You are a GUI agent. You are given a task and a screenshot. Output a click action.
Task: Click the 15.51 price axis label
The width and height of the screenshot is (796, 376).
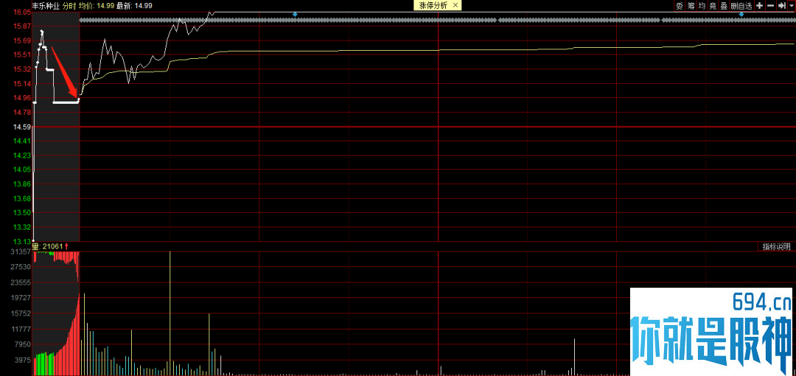click(x=24, y=54)
